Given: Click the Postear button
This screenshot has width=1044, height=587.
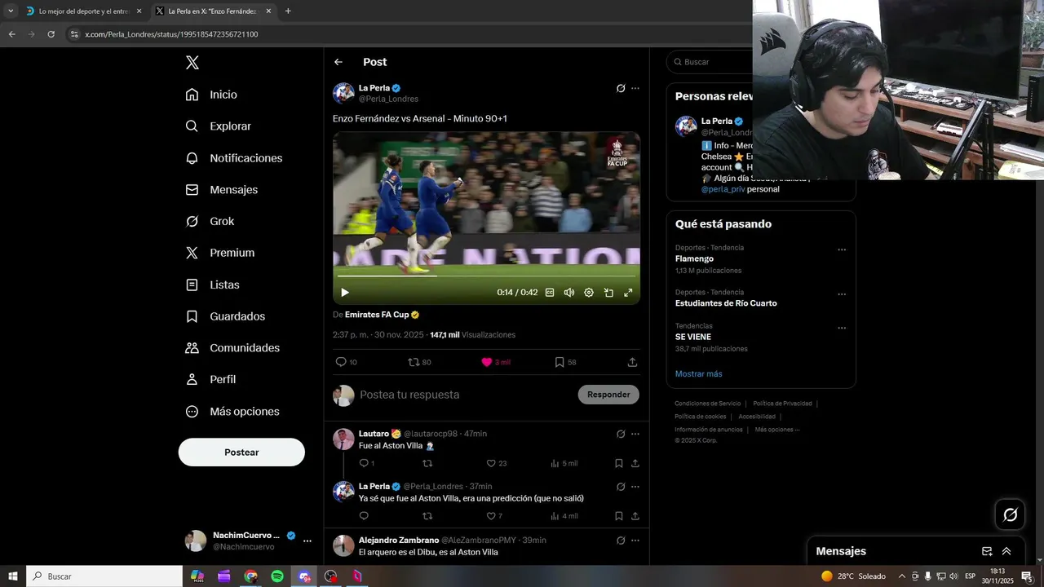Looking at the screenshot, I should 241,452.
